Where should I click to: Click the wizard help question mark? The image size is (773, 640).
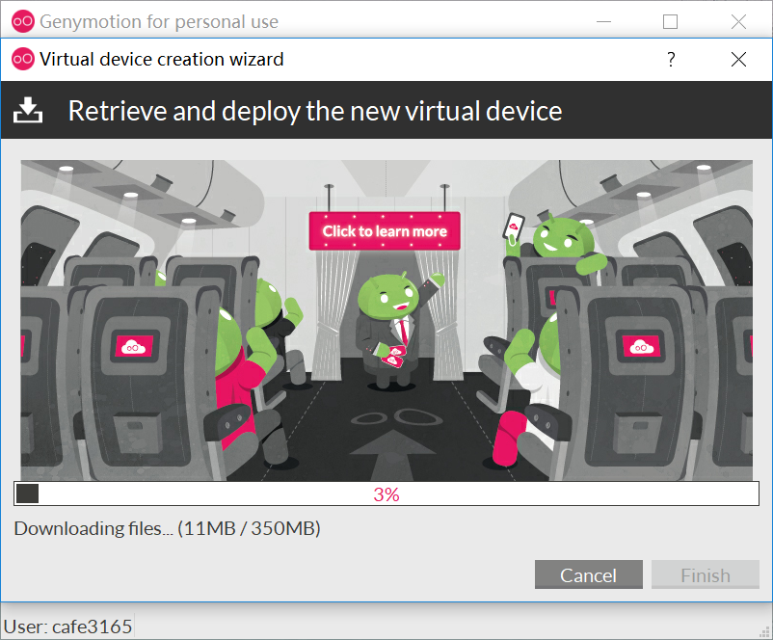tap(671, 60)
